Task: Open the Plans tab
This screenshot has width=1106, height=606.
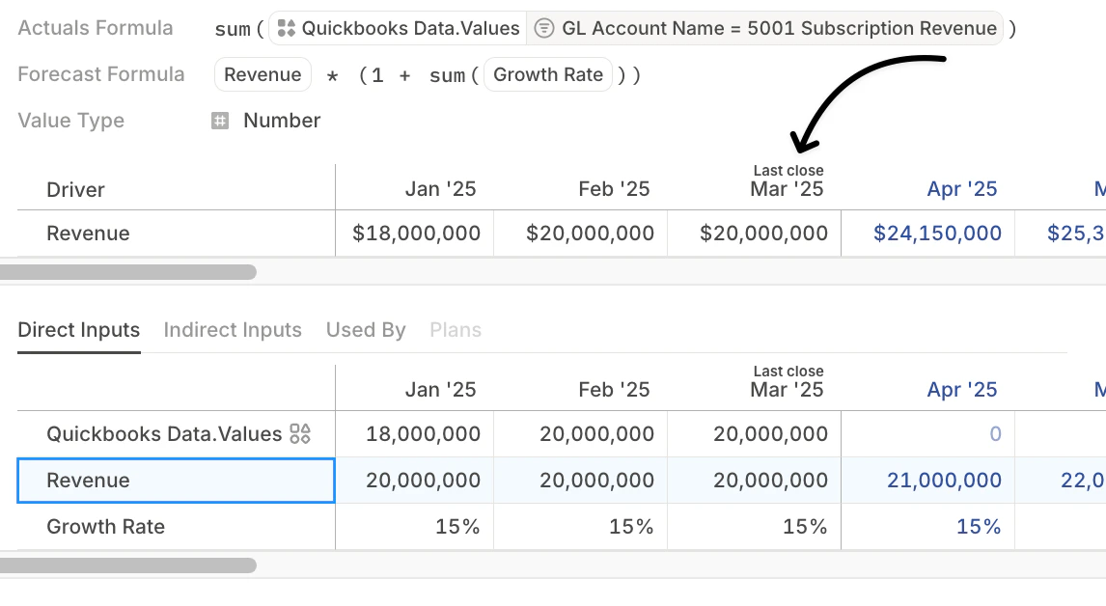Action: pos(456,330)
